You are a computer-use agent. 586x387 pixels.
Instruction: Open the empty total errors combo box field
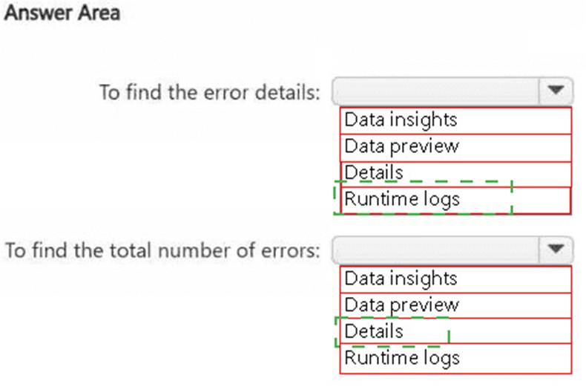[x=435, y=250]
